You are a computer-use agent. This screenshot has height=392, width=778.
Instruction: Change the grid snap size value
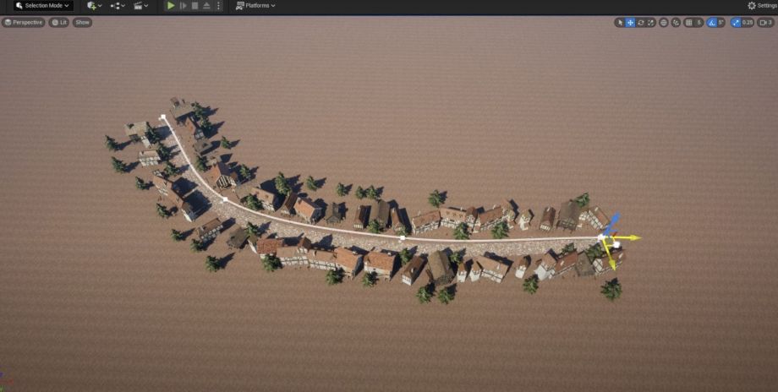699,22
